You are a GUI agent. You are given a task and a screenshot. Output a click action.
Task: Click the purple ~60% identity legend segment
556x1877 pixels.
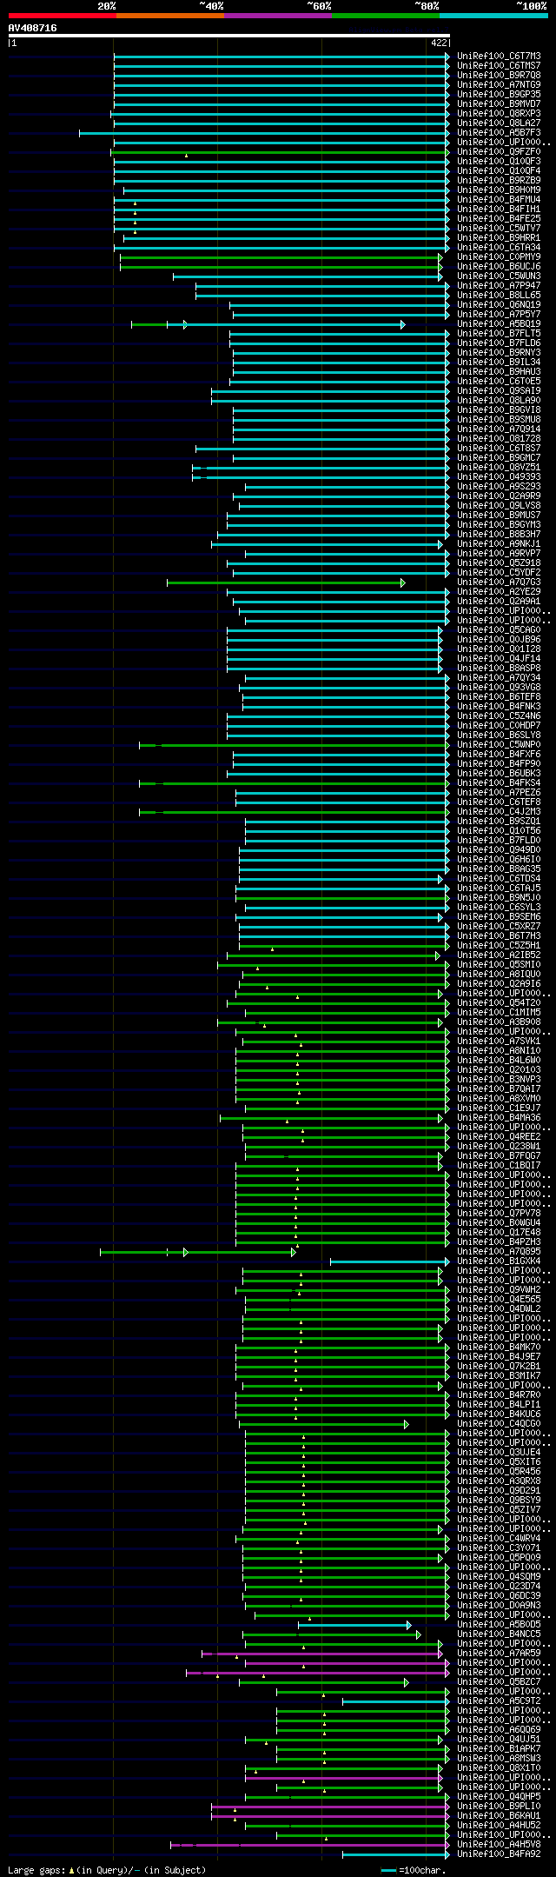[278, 16]
